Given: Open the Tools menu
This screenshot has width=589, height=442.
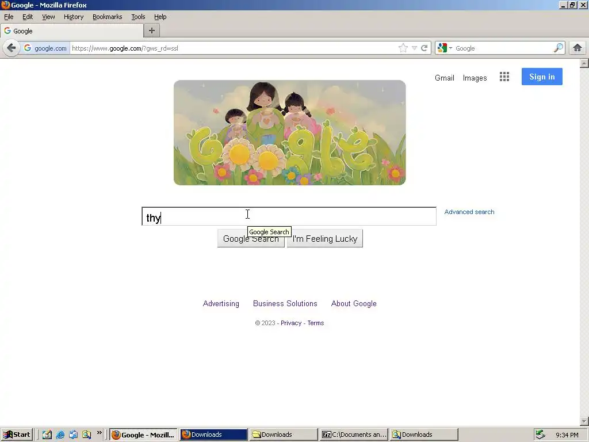Looking at the screenshot, I should pyautogui.click(x=138, y=17).
